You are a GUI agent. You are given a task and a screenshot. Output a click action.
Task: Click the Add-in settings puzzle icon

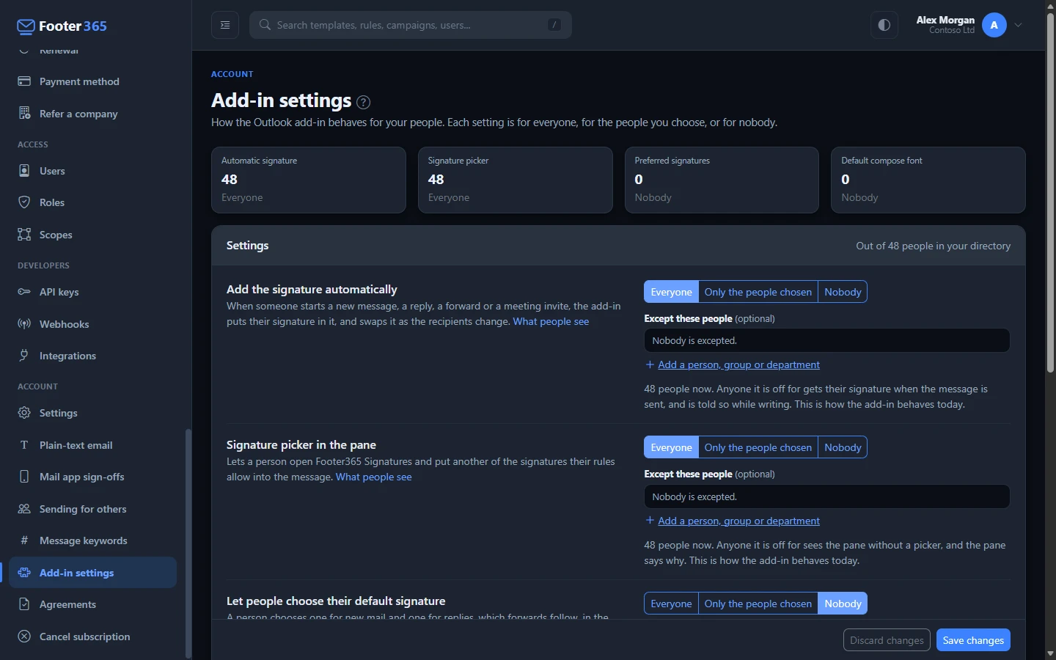(x=24, y=573)
